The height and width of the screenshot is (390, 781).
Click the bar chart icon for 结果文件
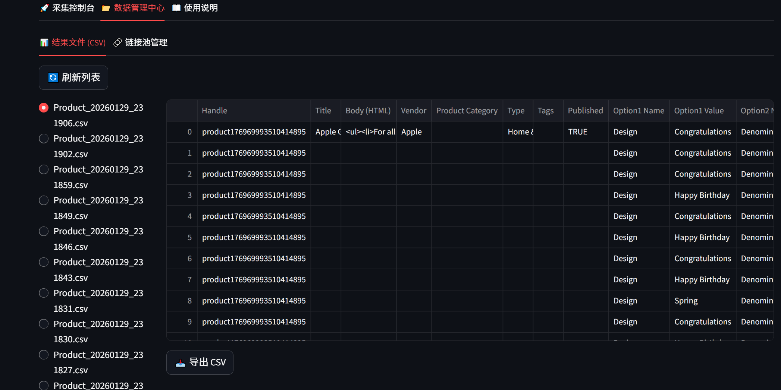[x=44, y=42]
